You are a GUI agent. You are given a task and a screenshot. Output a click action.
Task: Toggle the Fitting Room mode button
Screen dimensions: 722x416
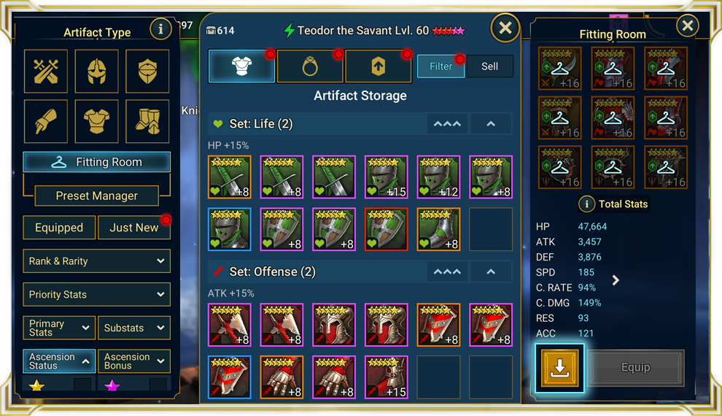97,162
